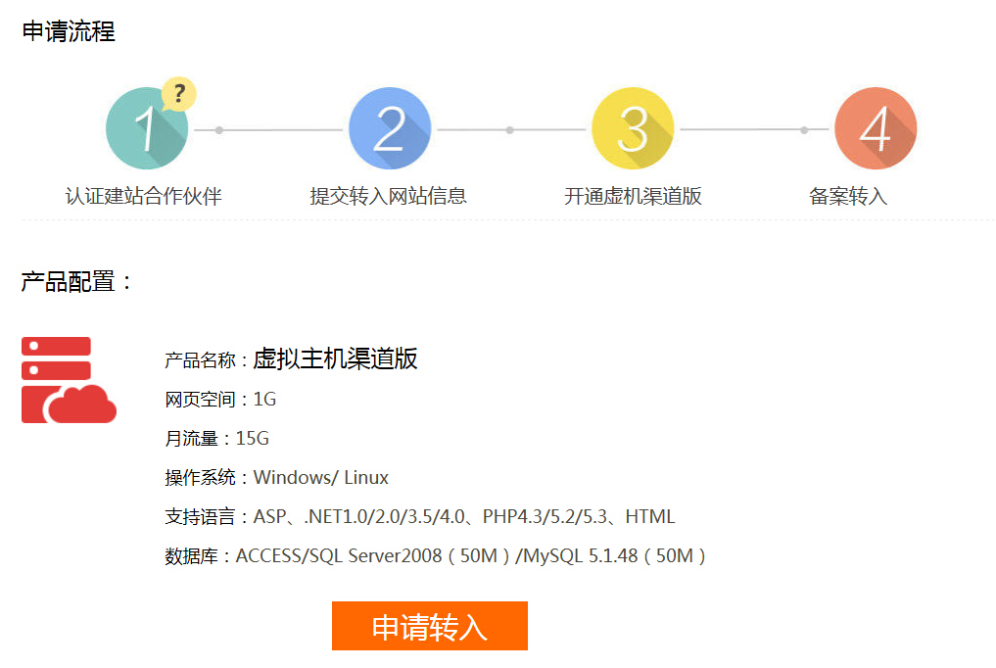The height and width of the screenshot is (668, 996).
Task: Click the orange step 4 circle
Action: 875,129
